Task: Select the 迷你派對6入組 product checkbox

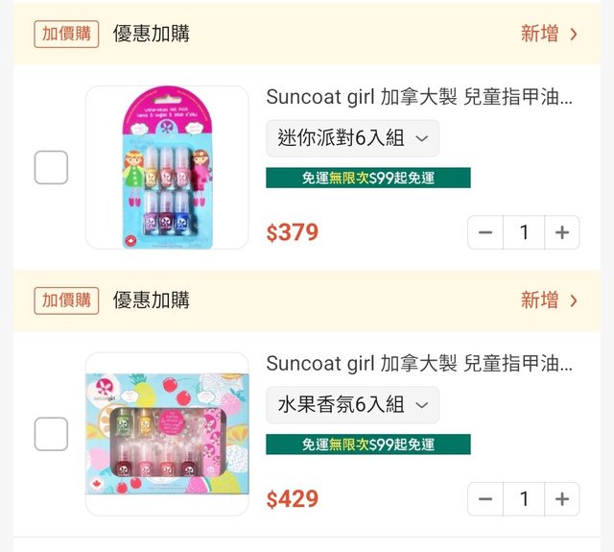Action: click(51, 168)
